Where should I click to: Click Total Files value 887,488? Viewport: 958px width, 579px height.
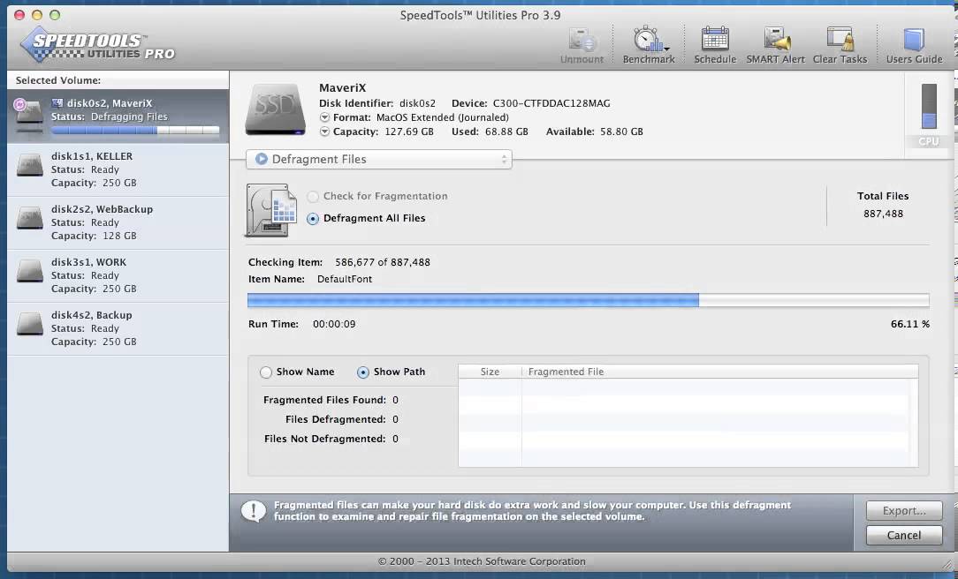883,214
